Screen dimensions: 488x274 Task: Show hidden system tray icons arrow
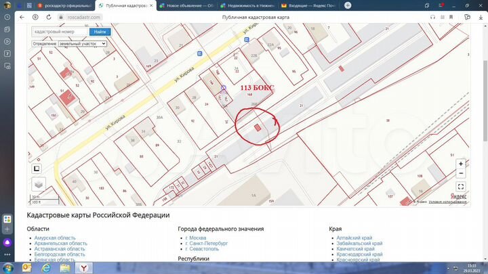pos(448,268)
